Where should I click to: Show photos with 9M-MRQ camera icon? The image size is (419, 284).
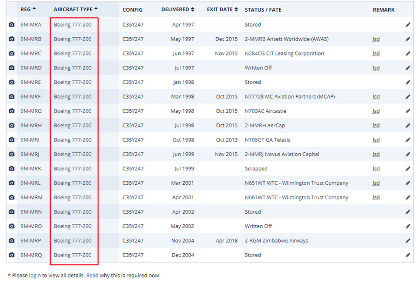pyautogui.click(x=12, y=255)
